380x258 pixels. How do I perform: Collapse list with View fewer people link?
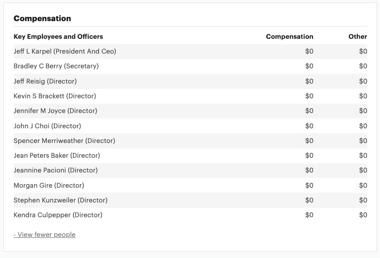point(44,234)
